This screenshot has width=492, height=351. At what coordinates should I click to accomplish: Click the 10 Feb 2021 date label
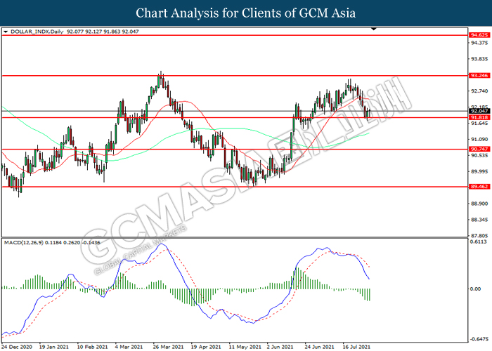(x=92, y=347)
